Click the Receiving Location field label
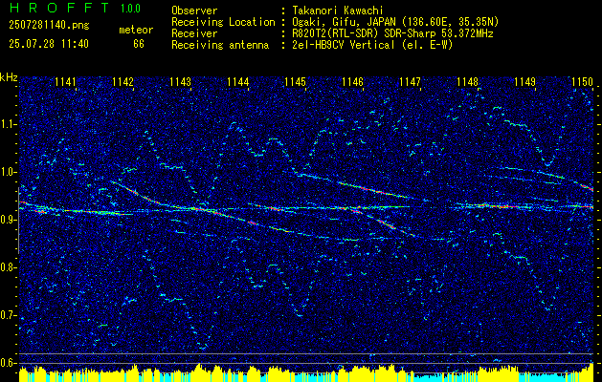 [x=223, y=22]
